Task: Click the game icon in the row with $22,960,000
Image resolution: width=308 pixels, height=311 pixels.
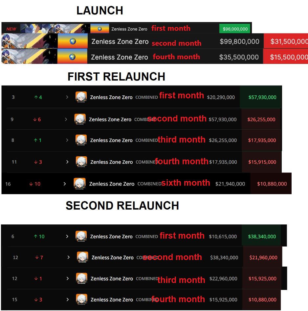Action: click(82, 278)
